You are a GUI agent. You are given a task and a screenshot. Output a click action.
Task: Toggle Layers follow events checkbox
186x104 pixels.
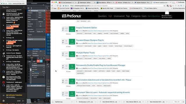(44, 19)
